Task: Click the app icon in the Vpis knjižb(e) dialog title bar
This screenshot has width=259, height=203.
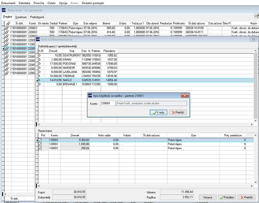Action: [90, 96]
